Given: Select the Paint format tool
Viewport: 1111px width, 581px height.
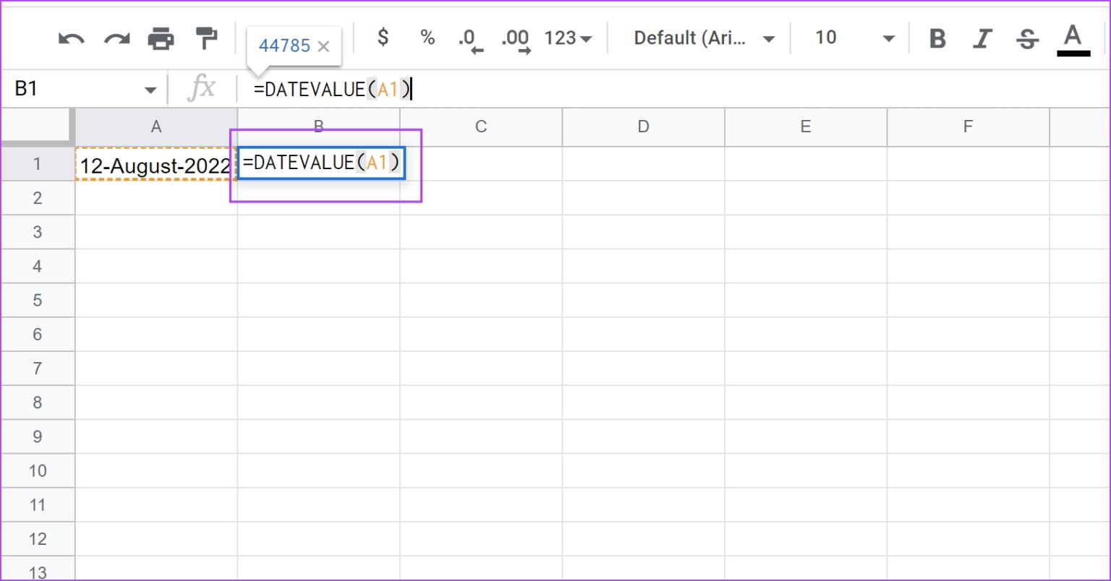Looking at the screenshot, I should (x=207, y=39).
